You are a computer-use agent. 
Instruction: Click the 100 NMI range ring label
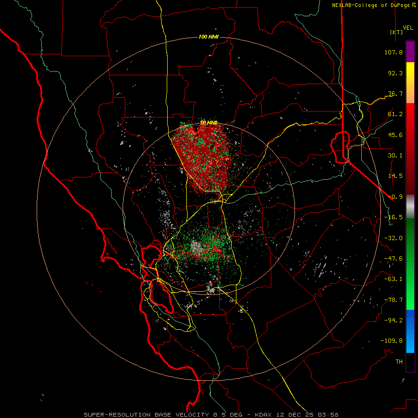click(209, 37)
